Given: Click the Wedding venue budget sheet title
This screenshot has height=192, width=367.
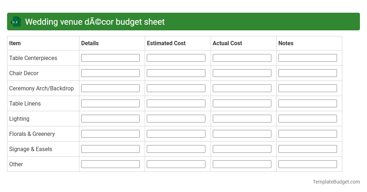Looking at the screenshot, I should pos(95,22).
